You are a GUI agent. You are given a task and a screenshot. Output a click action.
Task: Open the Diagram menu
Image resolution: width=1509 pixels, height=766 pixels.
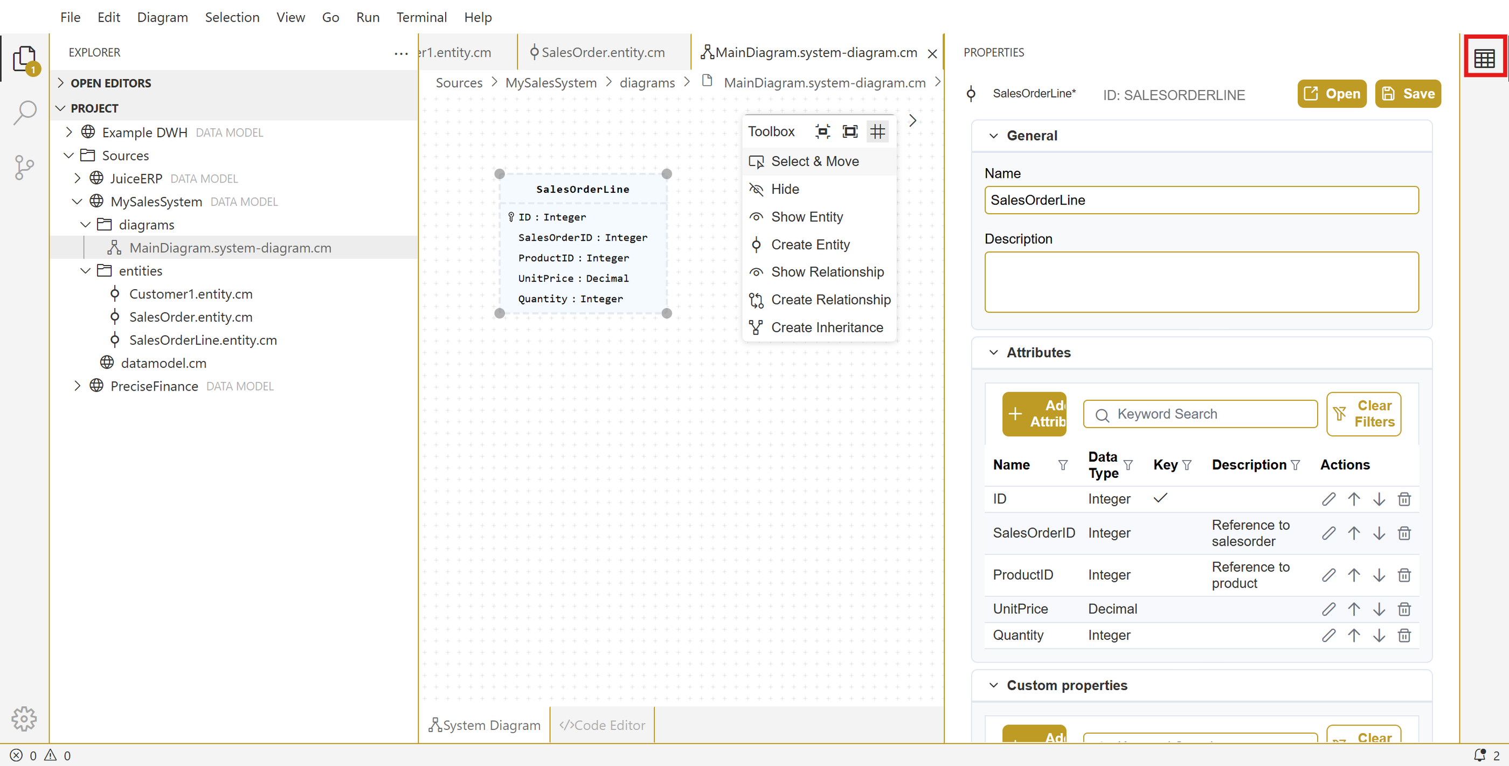(x=162, y=17)
